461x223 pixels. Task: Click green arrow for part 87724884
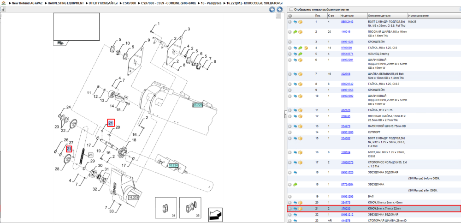295,184
